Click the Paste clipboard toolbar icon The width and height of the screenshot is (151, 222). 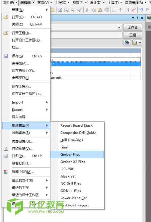(x=100, y=10)
